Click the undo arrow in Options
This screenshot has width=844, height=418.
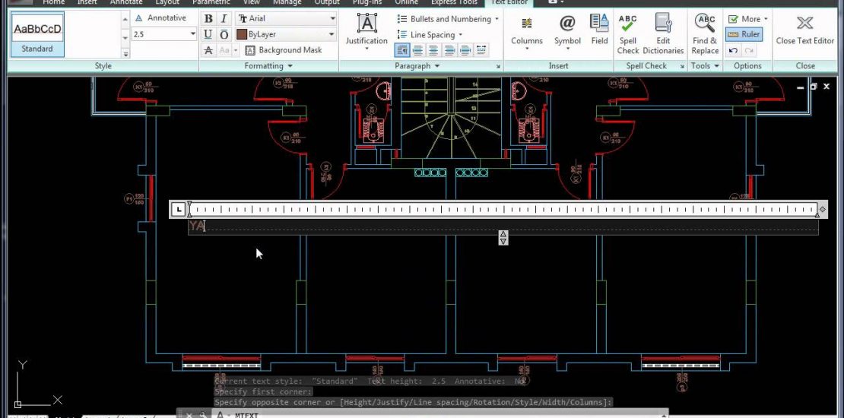click(x=732, y=50)
